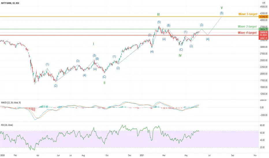Screen dimensions: 269x158
Task: Click the Apr label on the time axis
Action: [38, 155]
